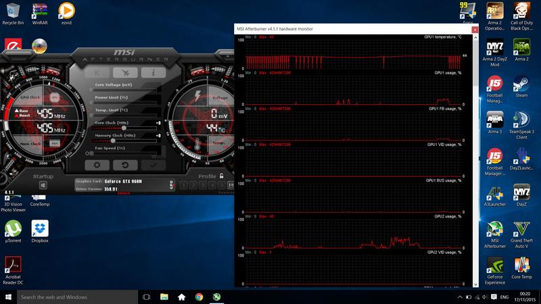This screenshot has width=541, height=304.
Task: Open the Windows Start menu
Action: pos(8,297)
